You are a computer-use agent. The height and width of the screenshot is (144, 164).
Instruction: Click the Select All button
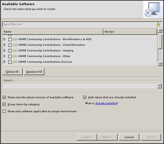[x=12, y=72]
